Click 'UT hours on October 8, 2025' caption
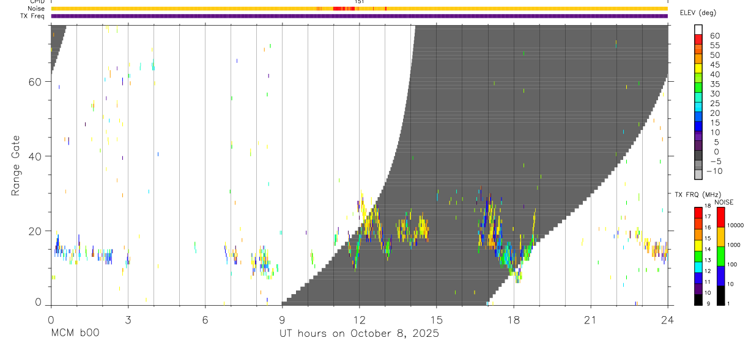 360,334
